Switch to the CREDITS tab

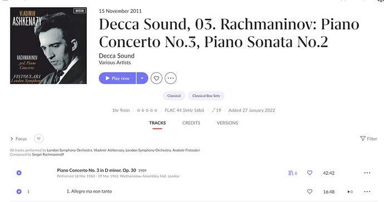(x=191, y=123)
